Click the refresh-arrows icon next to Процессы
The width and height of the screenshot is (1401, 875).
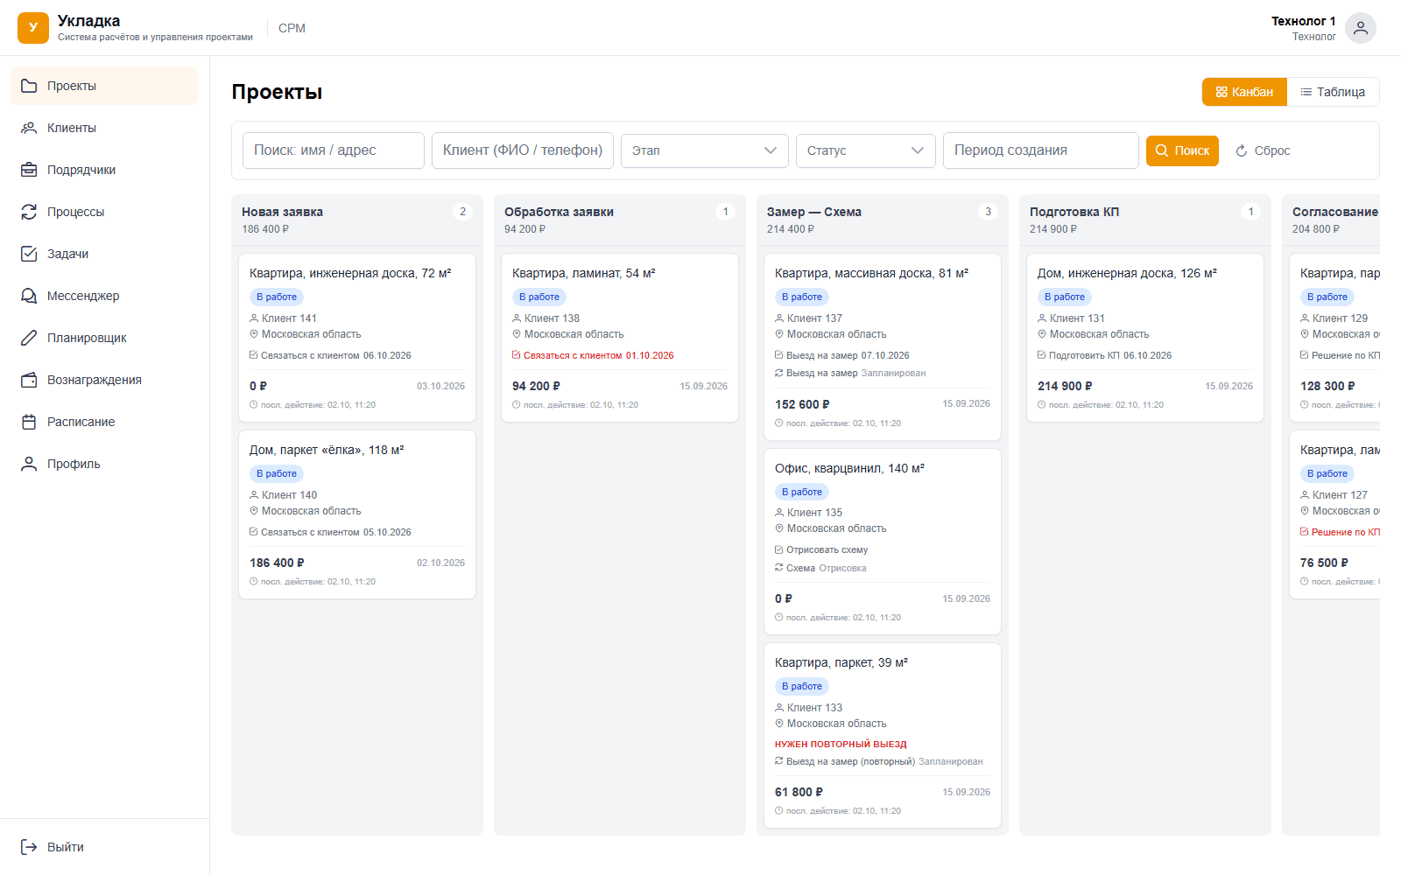coord(29,212)
